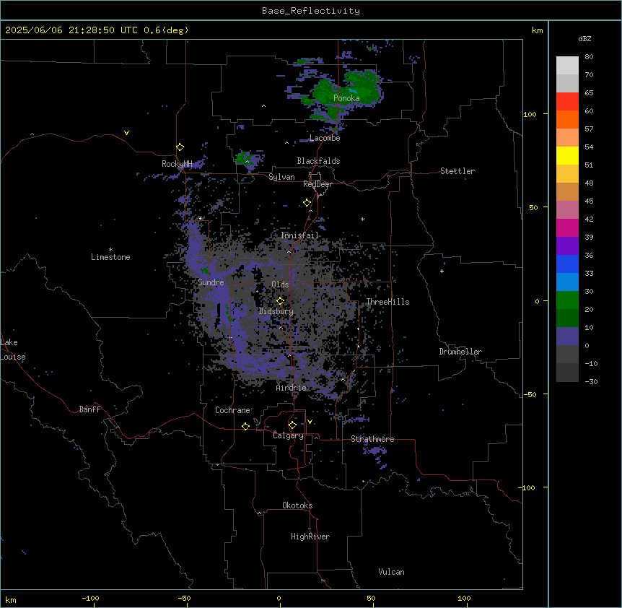Click the yellow diamond marker above RockyMH
Image resolution: width=622 pixels, height=608 pixels.
180,147
